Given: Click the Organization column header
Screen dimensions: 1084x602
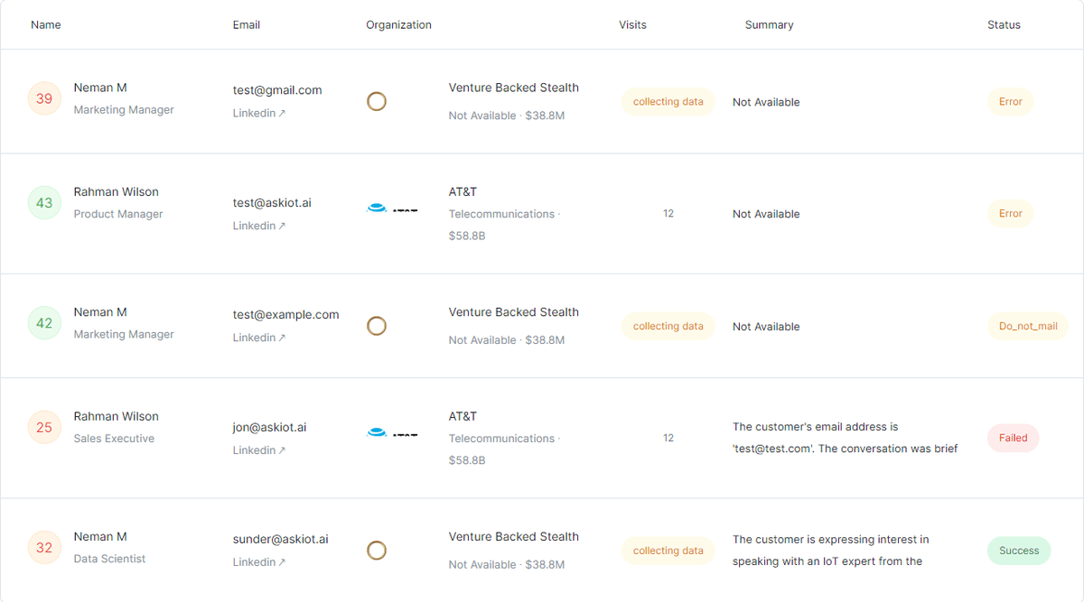Looking at the screenshot, I should pyautogui.click(x=398, y=25).
